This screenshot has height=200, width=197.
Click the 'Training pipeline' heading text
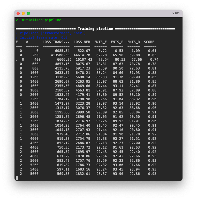(x=95, y=29)
